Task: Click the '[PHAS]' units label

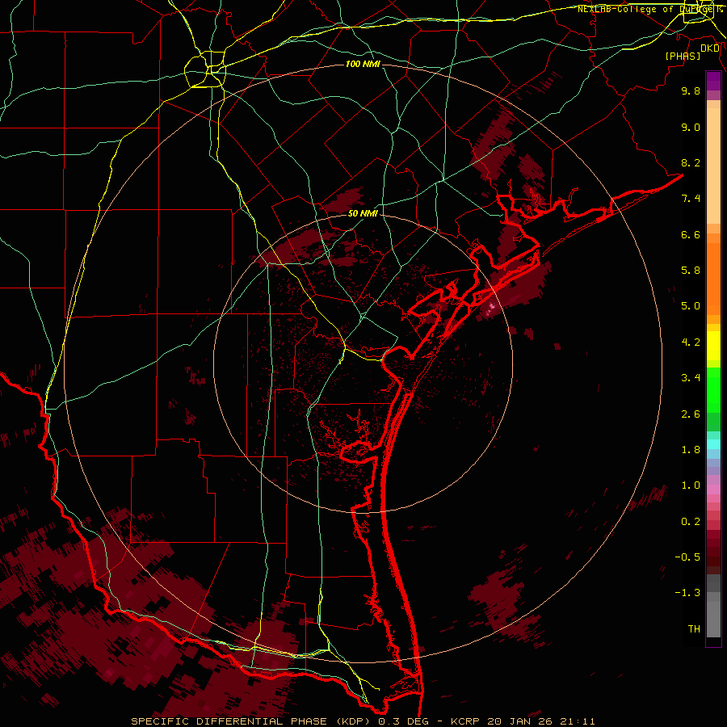Action: coord(683,56)
